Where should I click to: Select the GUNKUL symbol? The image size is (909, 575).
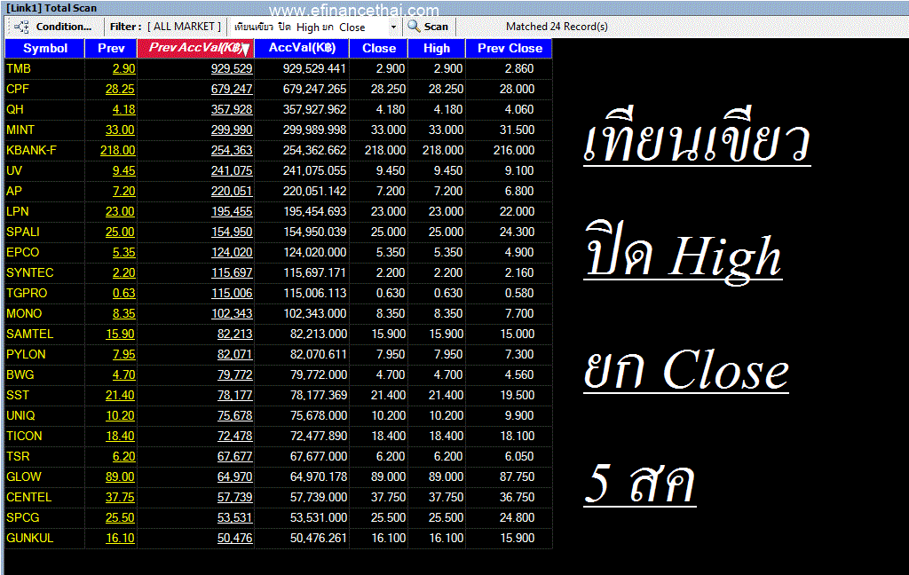click(x=29, y=538)
